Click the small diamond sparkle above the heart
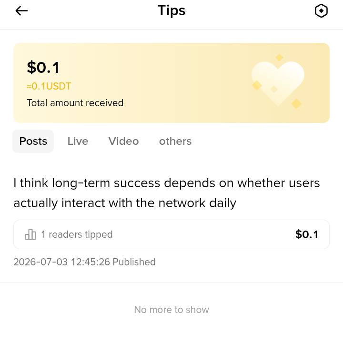This screenshot has width=343, height=343. click(279, 58)
